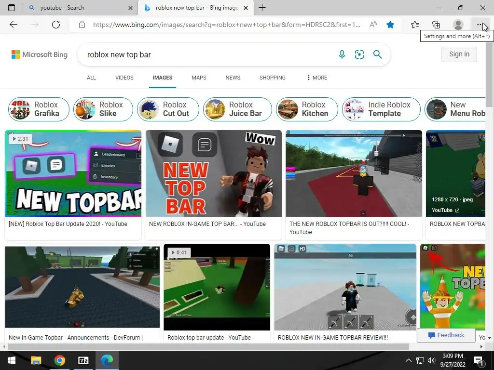The height and width of the screenshot is (370, 494).
Task: Enable Read aloud in address bar
Action: (373, 25)
